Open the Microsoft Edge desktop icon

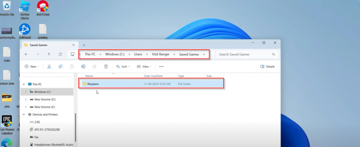pos(7,143)
